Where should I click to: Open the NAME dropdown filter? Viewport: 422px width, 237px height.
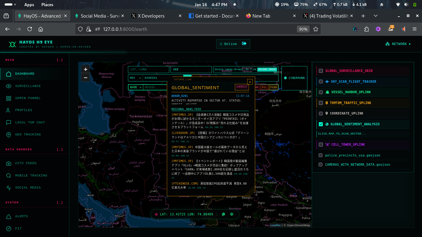click(135, 87)
